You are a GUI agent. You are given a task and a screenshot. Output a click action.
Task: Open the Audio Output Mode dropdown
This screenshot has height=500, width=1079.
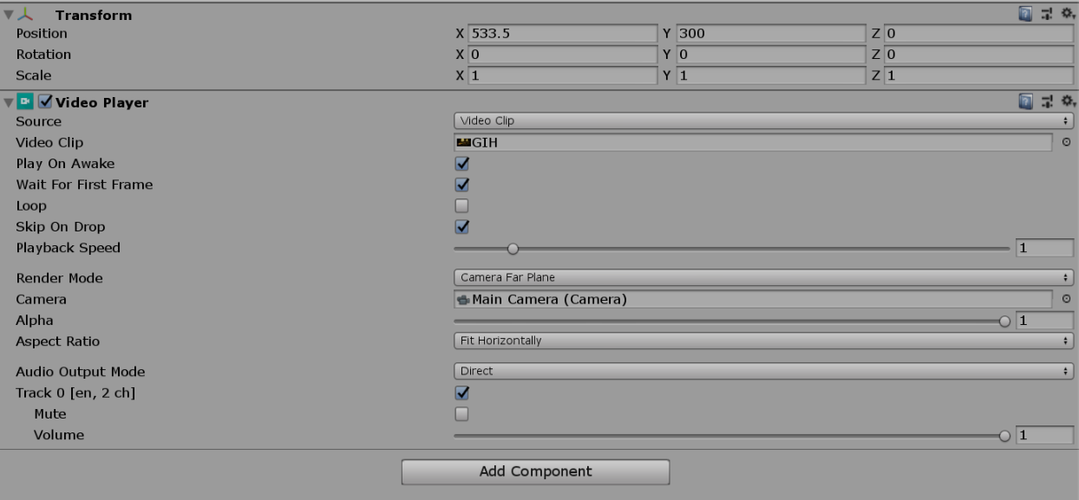click(x=763, y=372)
